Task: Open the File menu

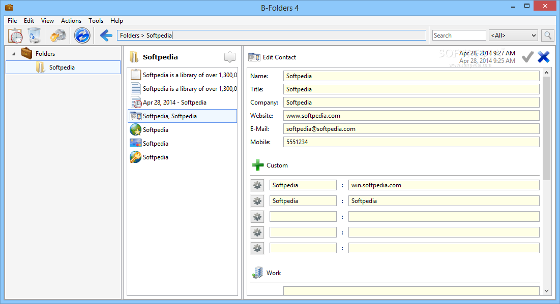Action: click(x=12, y=21)
